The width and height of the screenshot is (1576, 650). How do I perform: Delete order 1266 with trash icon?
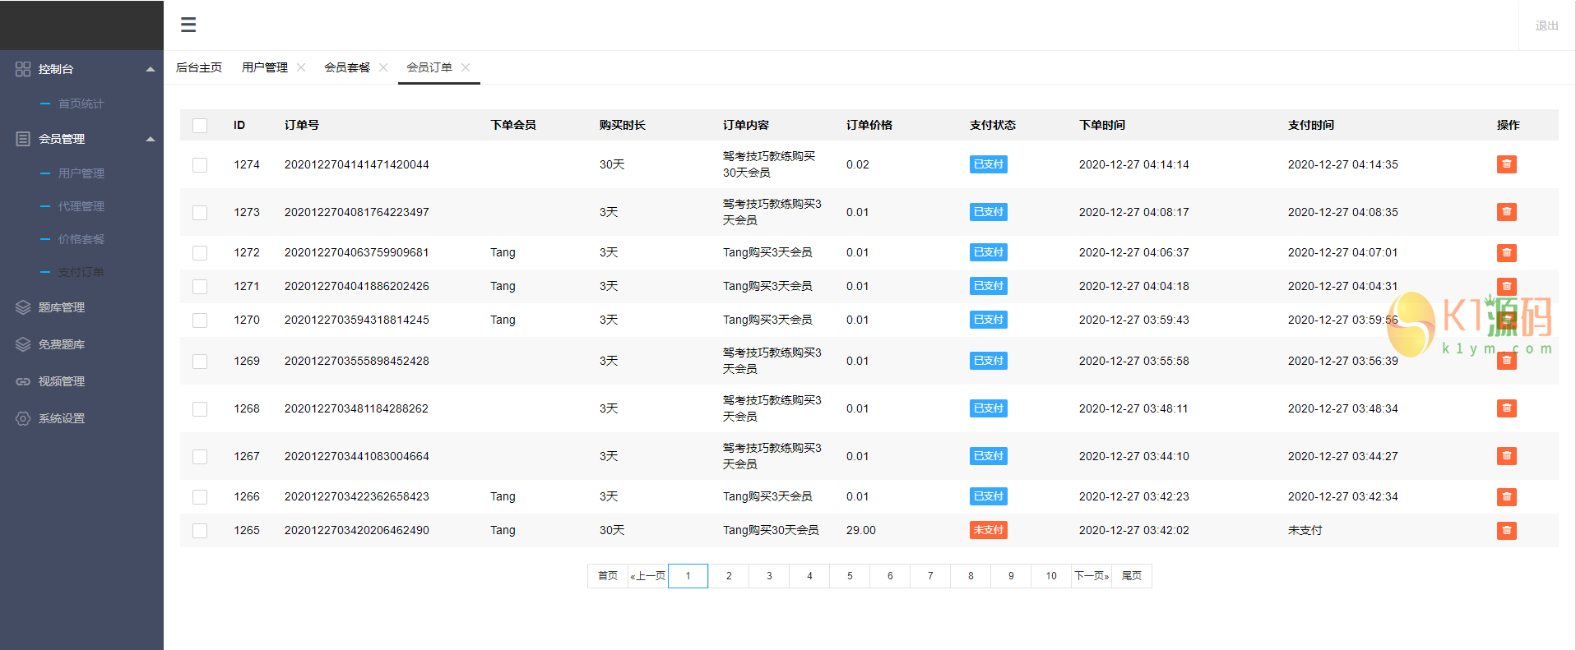point(1506,496)
